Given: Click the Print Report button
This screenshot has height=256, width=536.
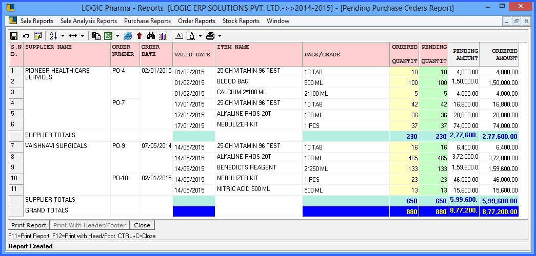Looking at the screenshot, I should (x=29, y=225).
